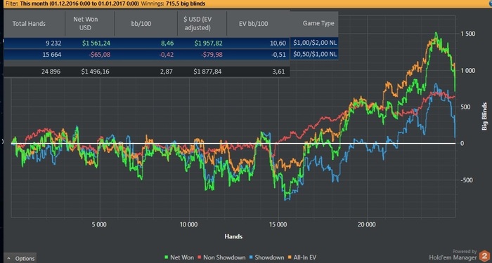Click the Big Blinds y-axis title

[x=485, y=116]
